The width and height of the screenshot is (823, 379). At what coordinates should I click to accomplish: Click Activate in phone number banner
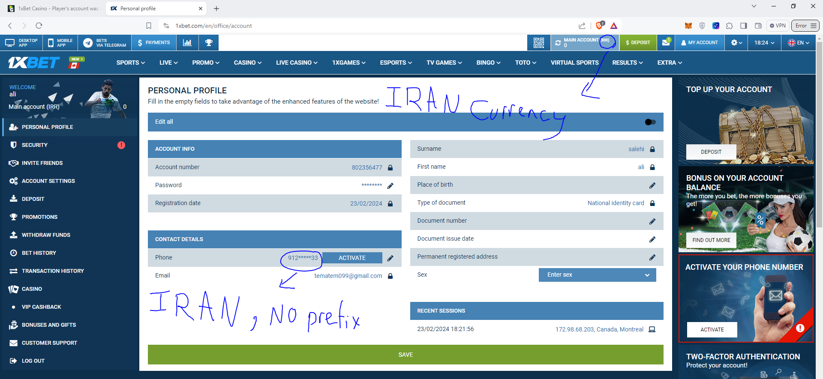tap(712, 330)
